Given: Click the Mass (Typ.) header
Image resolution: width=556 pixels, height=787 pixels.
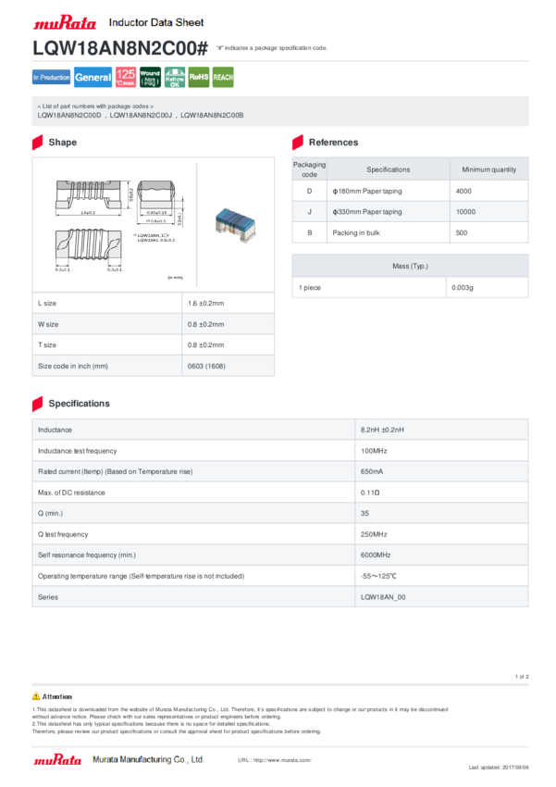Looking at the screenshot, I should coord(410,266).
